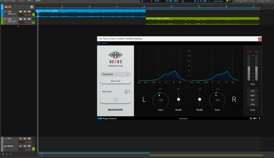Click the Master track crown icon
This screenshot has height=158, width=274.
click(5, 146)
